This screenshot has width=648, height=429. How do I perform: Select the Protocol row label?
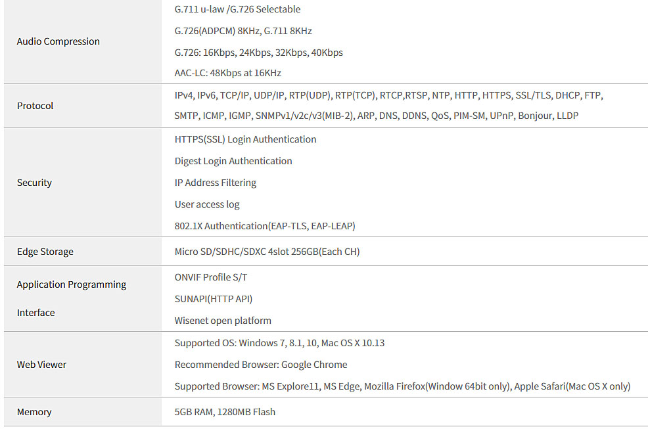[x=35, y=106]
